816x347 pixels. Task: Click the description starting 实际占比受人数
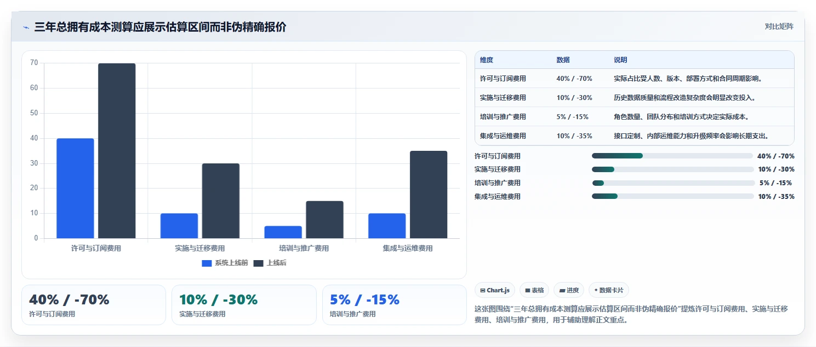pos(688,79)
